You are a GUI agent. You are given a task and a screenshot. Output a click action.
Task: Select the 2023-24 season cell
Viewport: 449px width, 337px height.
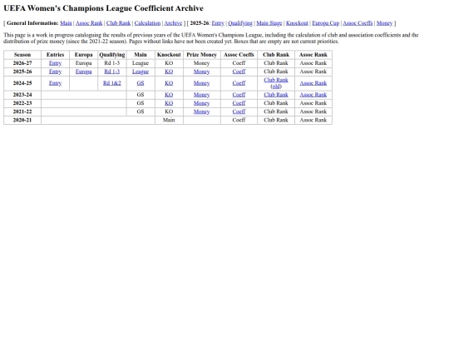coord(22,95)
